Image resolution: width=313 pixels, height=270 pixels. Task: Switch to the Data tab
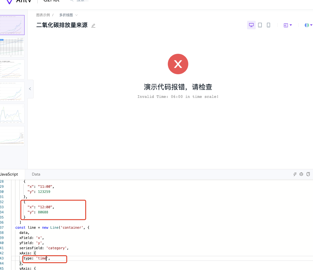point(36,174)
